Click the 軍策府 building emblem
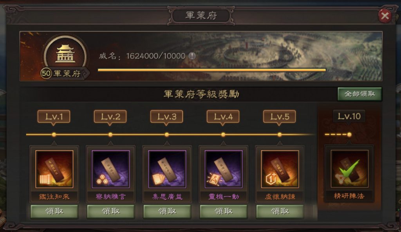This screenshot has height=232, width=401. tap(65, 54)
